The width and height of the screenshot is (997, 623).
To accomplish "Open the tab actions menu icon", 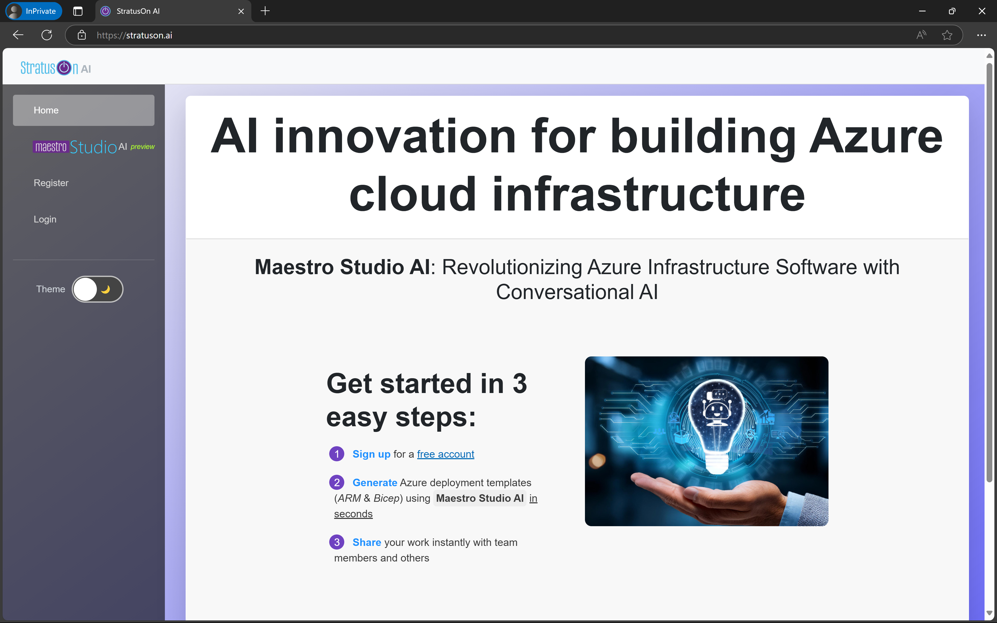I will 77,11.
